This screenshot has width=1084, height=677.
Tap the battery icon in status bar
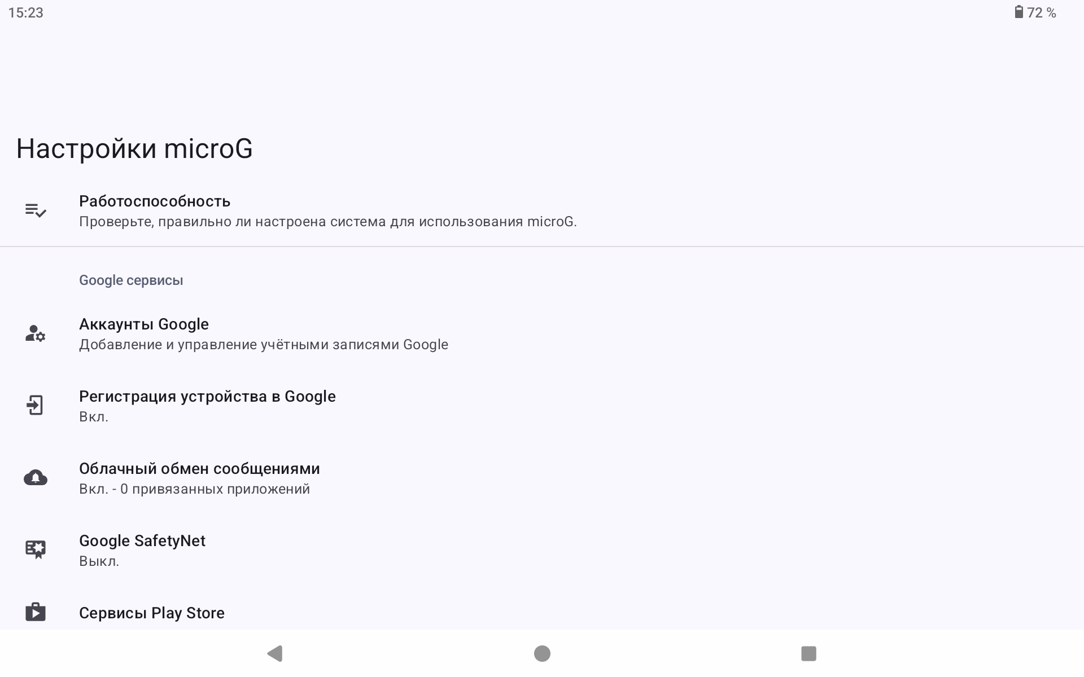click(1019, 12)
